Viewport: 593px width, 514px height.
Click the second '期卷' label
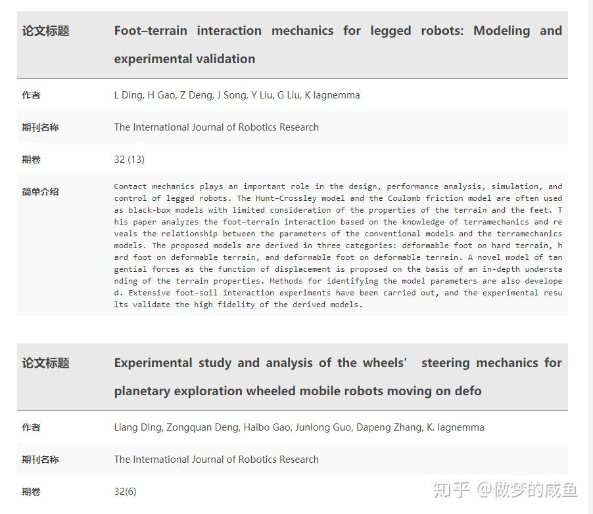tap(31, 492)
